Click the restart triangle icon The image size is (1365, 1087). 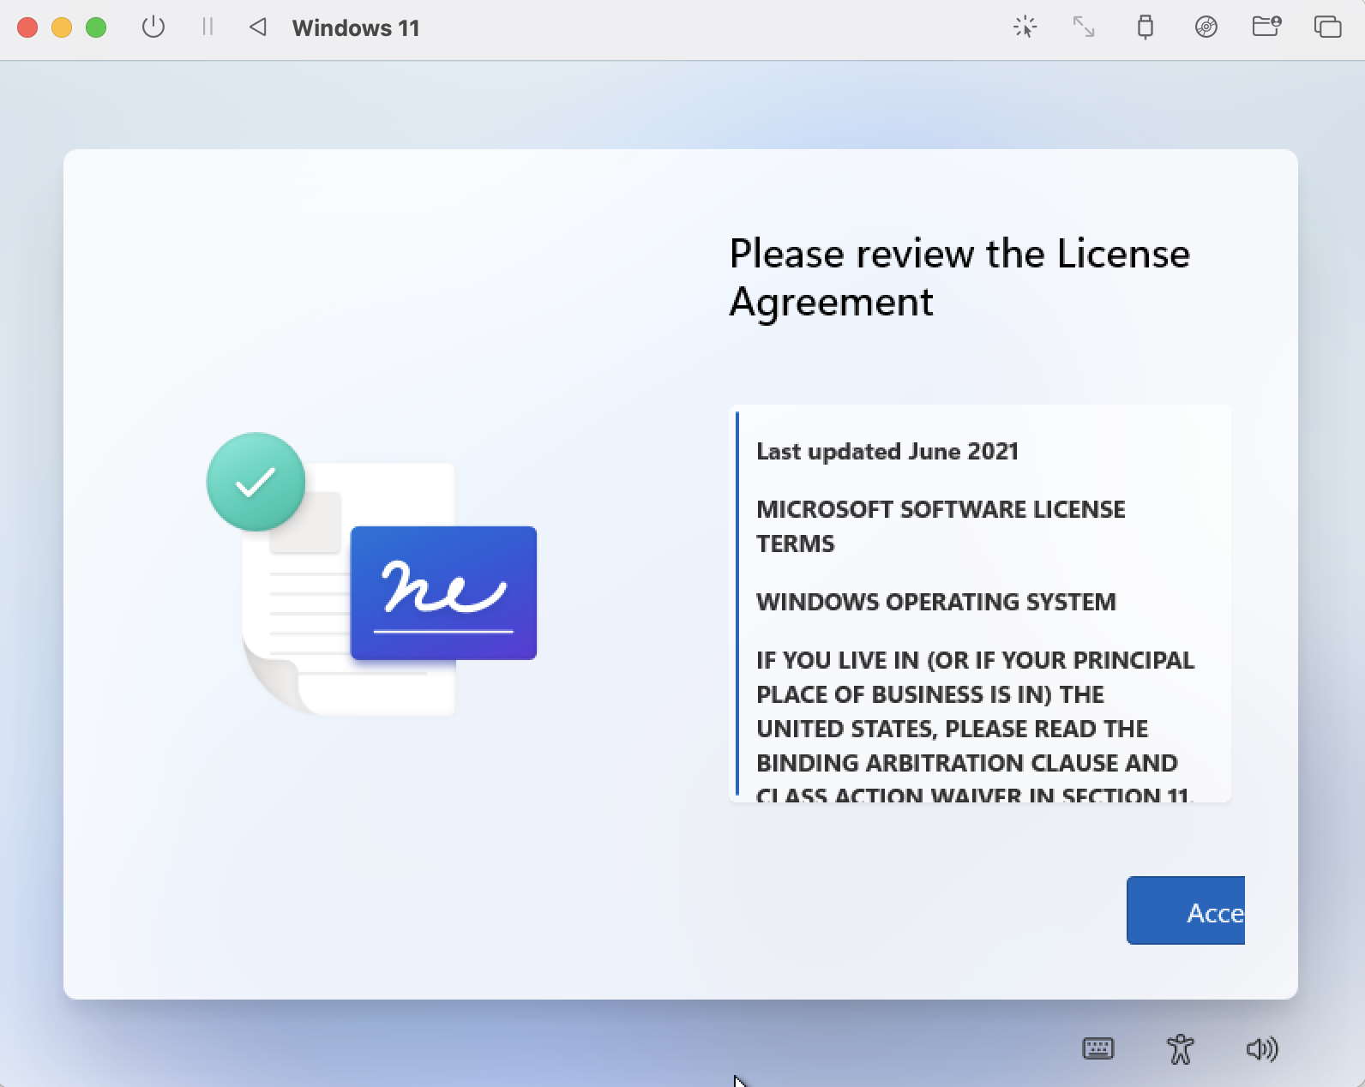tap(258, 27)
